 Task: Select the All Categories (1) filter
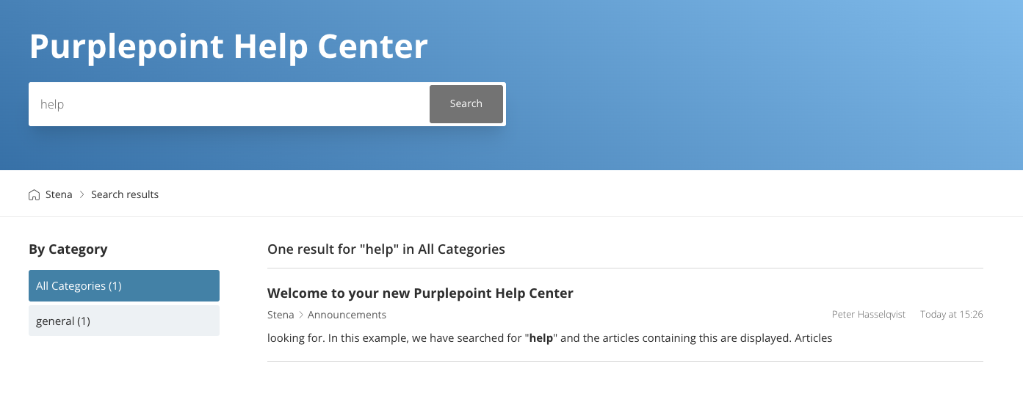pos(123,286)
